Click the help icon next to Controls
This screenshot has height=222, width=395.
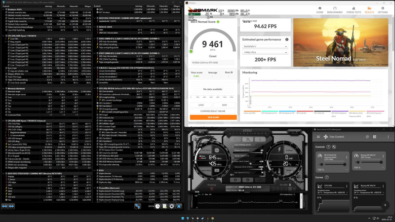pyautogui.click(x=328, y=147)
